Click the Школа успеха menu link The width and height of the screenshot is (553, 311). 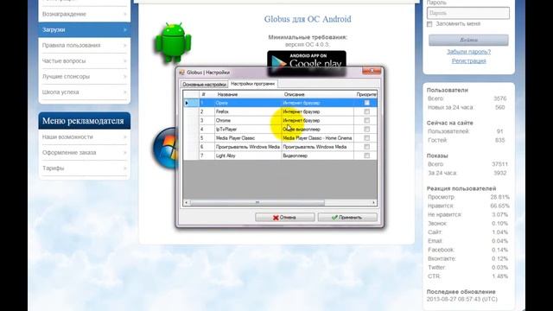click(60, 92)
